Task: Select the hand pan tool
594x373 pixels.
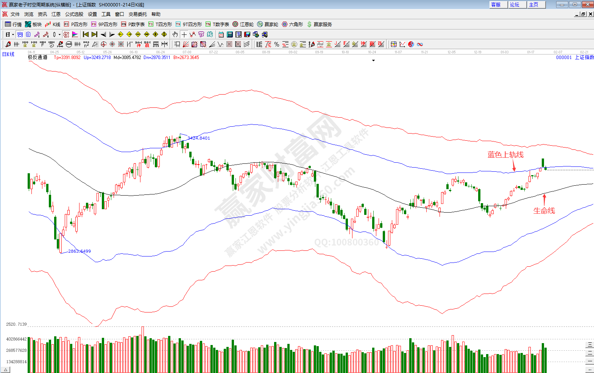Action: (175, 34)
